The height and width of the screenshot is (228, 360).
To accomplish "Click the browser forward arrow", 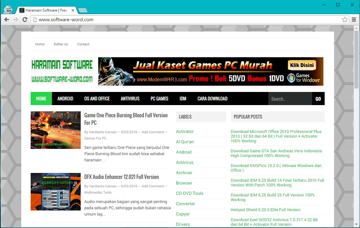I will point(16,19).
